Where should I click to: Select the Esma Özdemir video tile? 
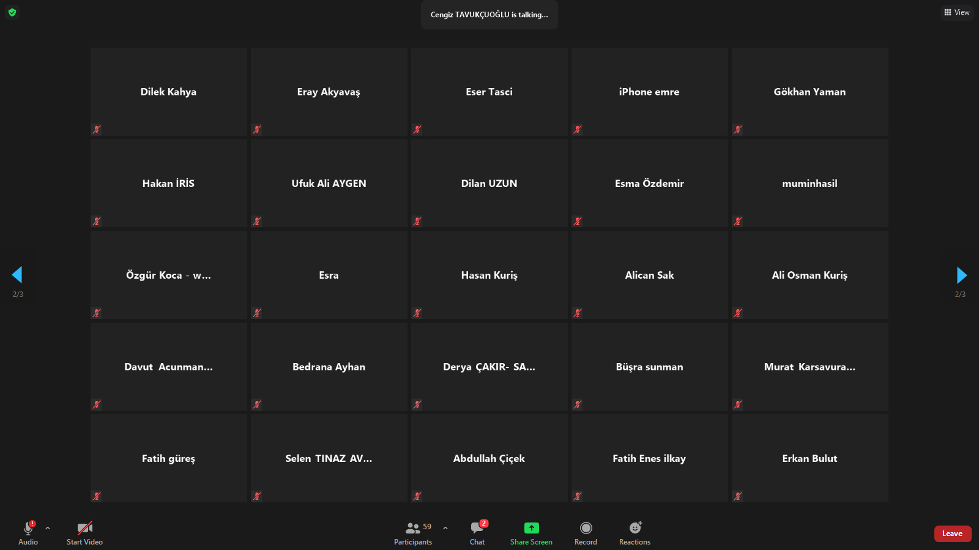(649, 183)
